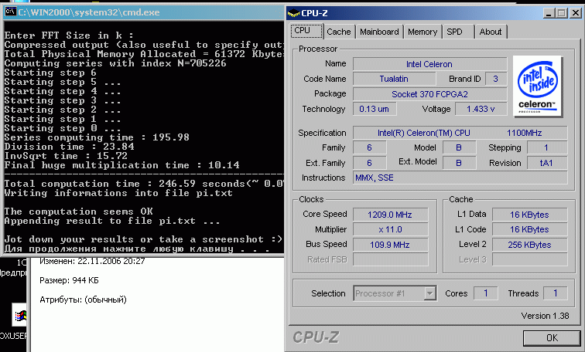Click 'Total computation time' line in cmd
Image resolution: width=585 pixels, height=352 pixels.
tap(144, 184)
